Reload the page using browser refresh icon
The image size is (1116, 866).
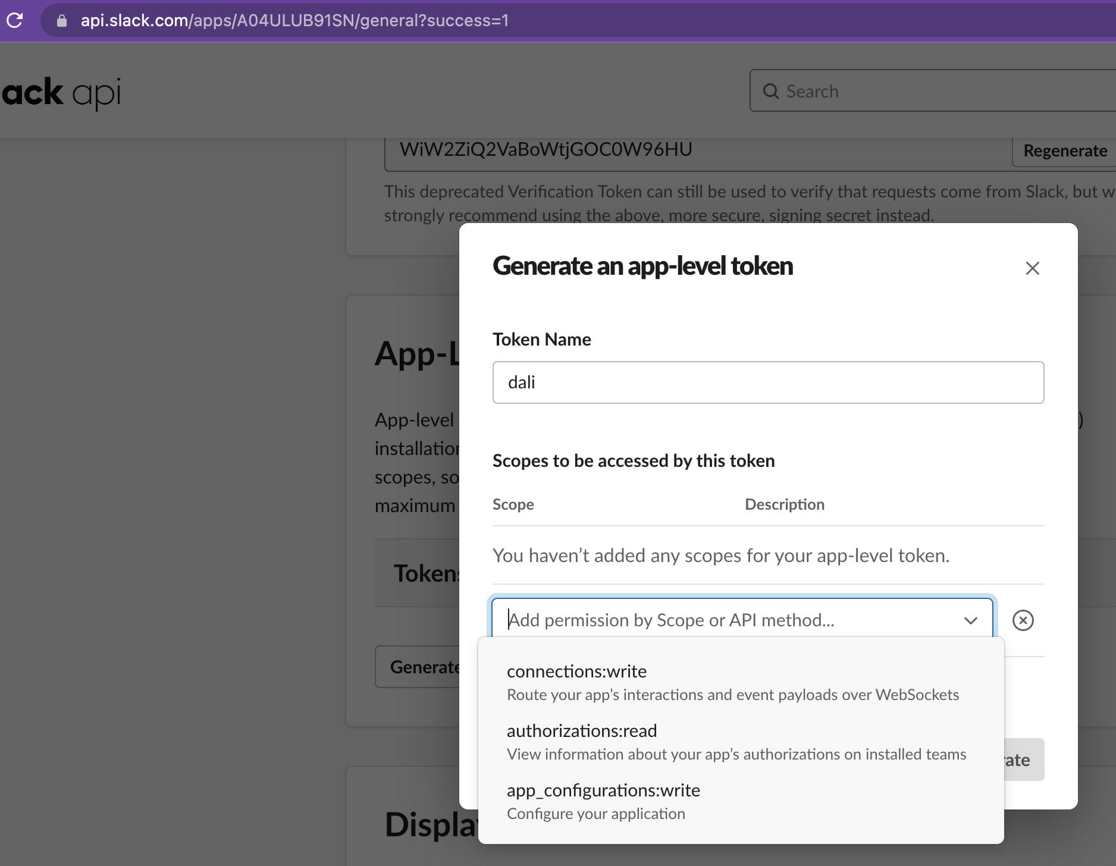pyautogui.click(x=14, y=20)
